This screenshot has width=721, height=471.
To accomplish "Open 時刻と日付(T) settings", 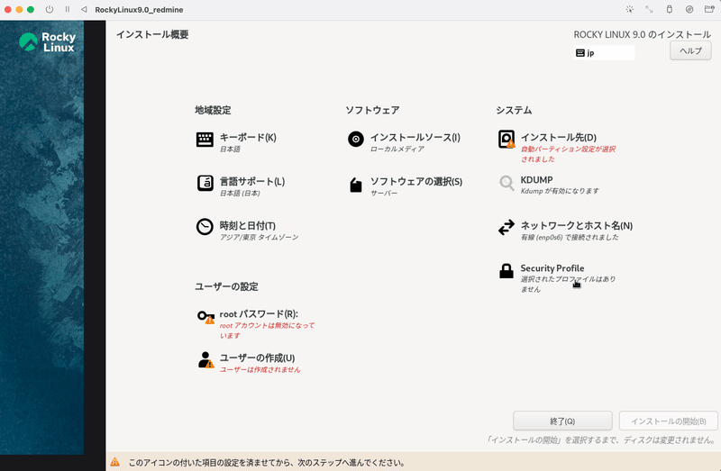I will tap(247, 226).
